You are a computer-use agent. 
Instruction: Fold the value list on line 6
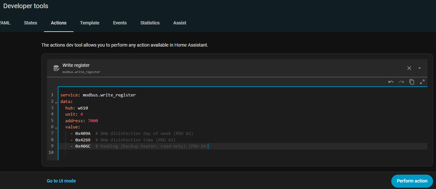tap(56, 128)
